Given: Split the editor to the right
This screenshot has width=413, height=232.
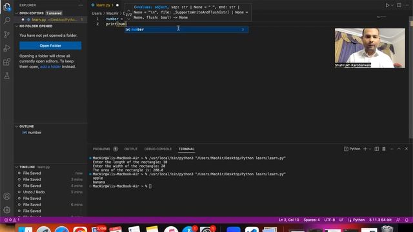Looking at the screenshot, I should coord(399,5).
